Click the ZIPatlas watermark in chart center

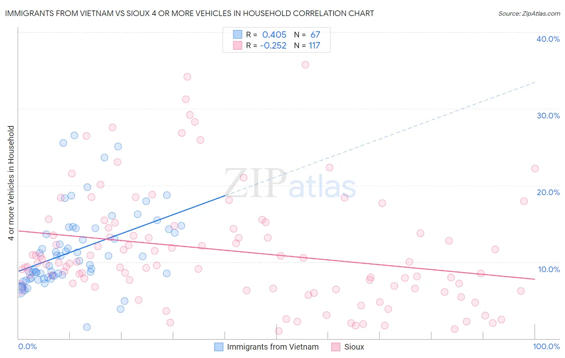290,183
